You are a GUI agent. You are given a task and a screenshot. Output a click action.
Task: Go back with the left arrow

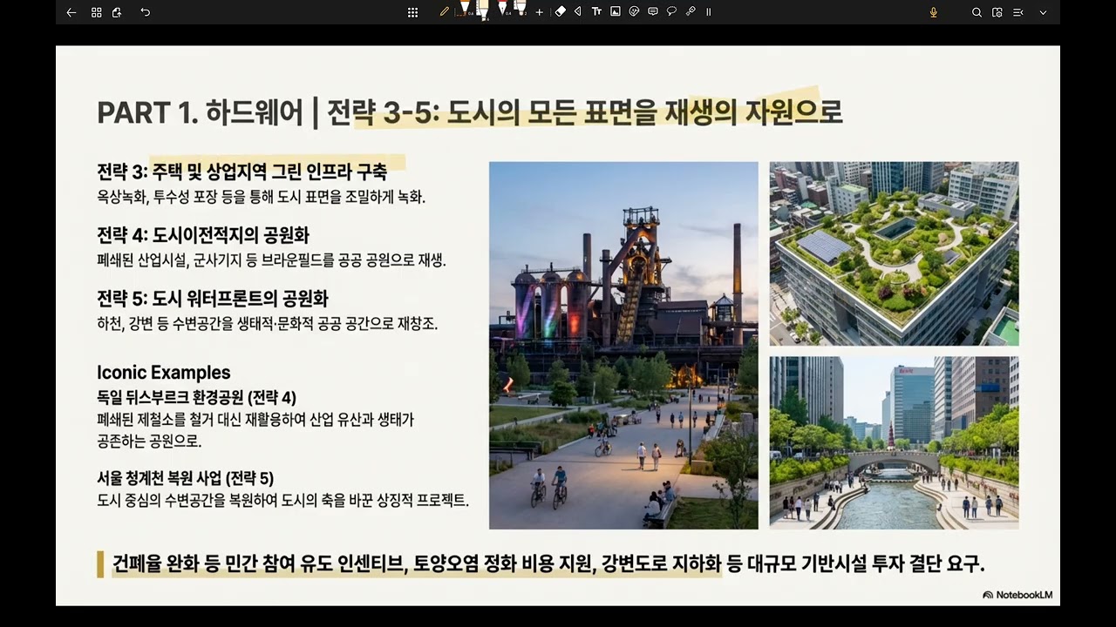[71, 12]
